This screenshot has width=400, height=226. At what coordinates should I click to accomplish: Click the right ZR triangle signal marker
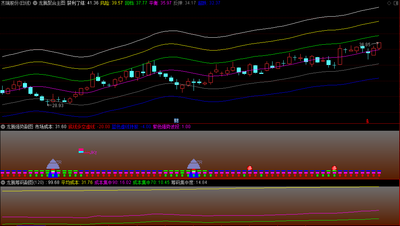[194, 164]
